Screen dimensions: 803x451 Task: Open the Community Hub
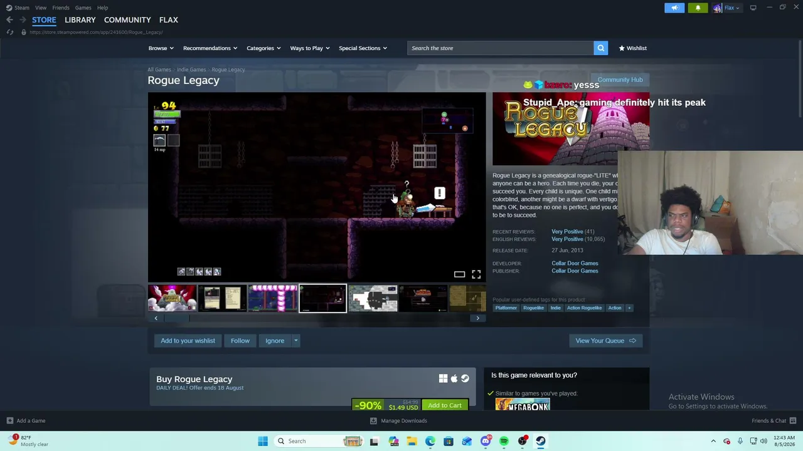tap(620, 80)
